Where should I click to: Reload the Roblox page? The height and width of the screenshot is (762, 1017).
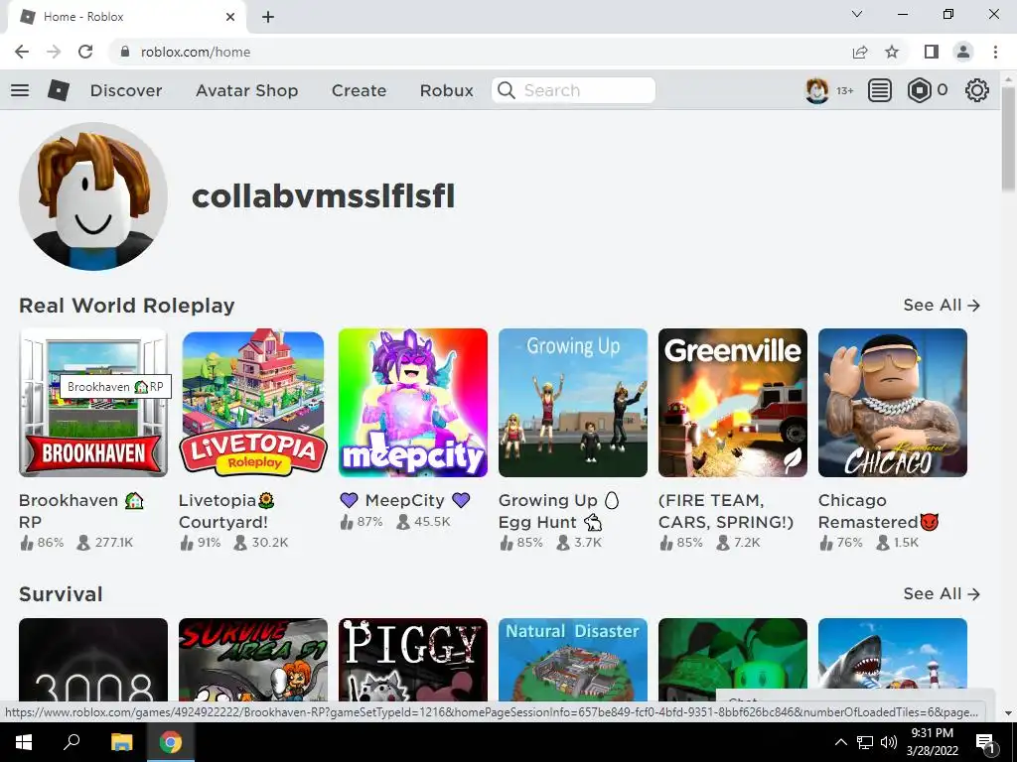(85, 52)
